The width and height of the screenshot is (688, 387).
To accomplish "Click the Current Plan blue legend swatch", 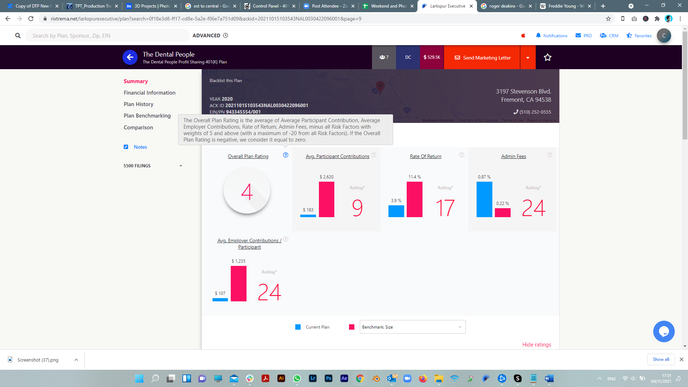I will point(298,327).
